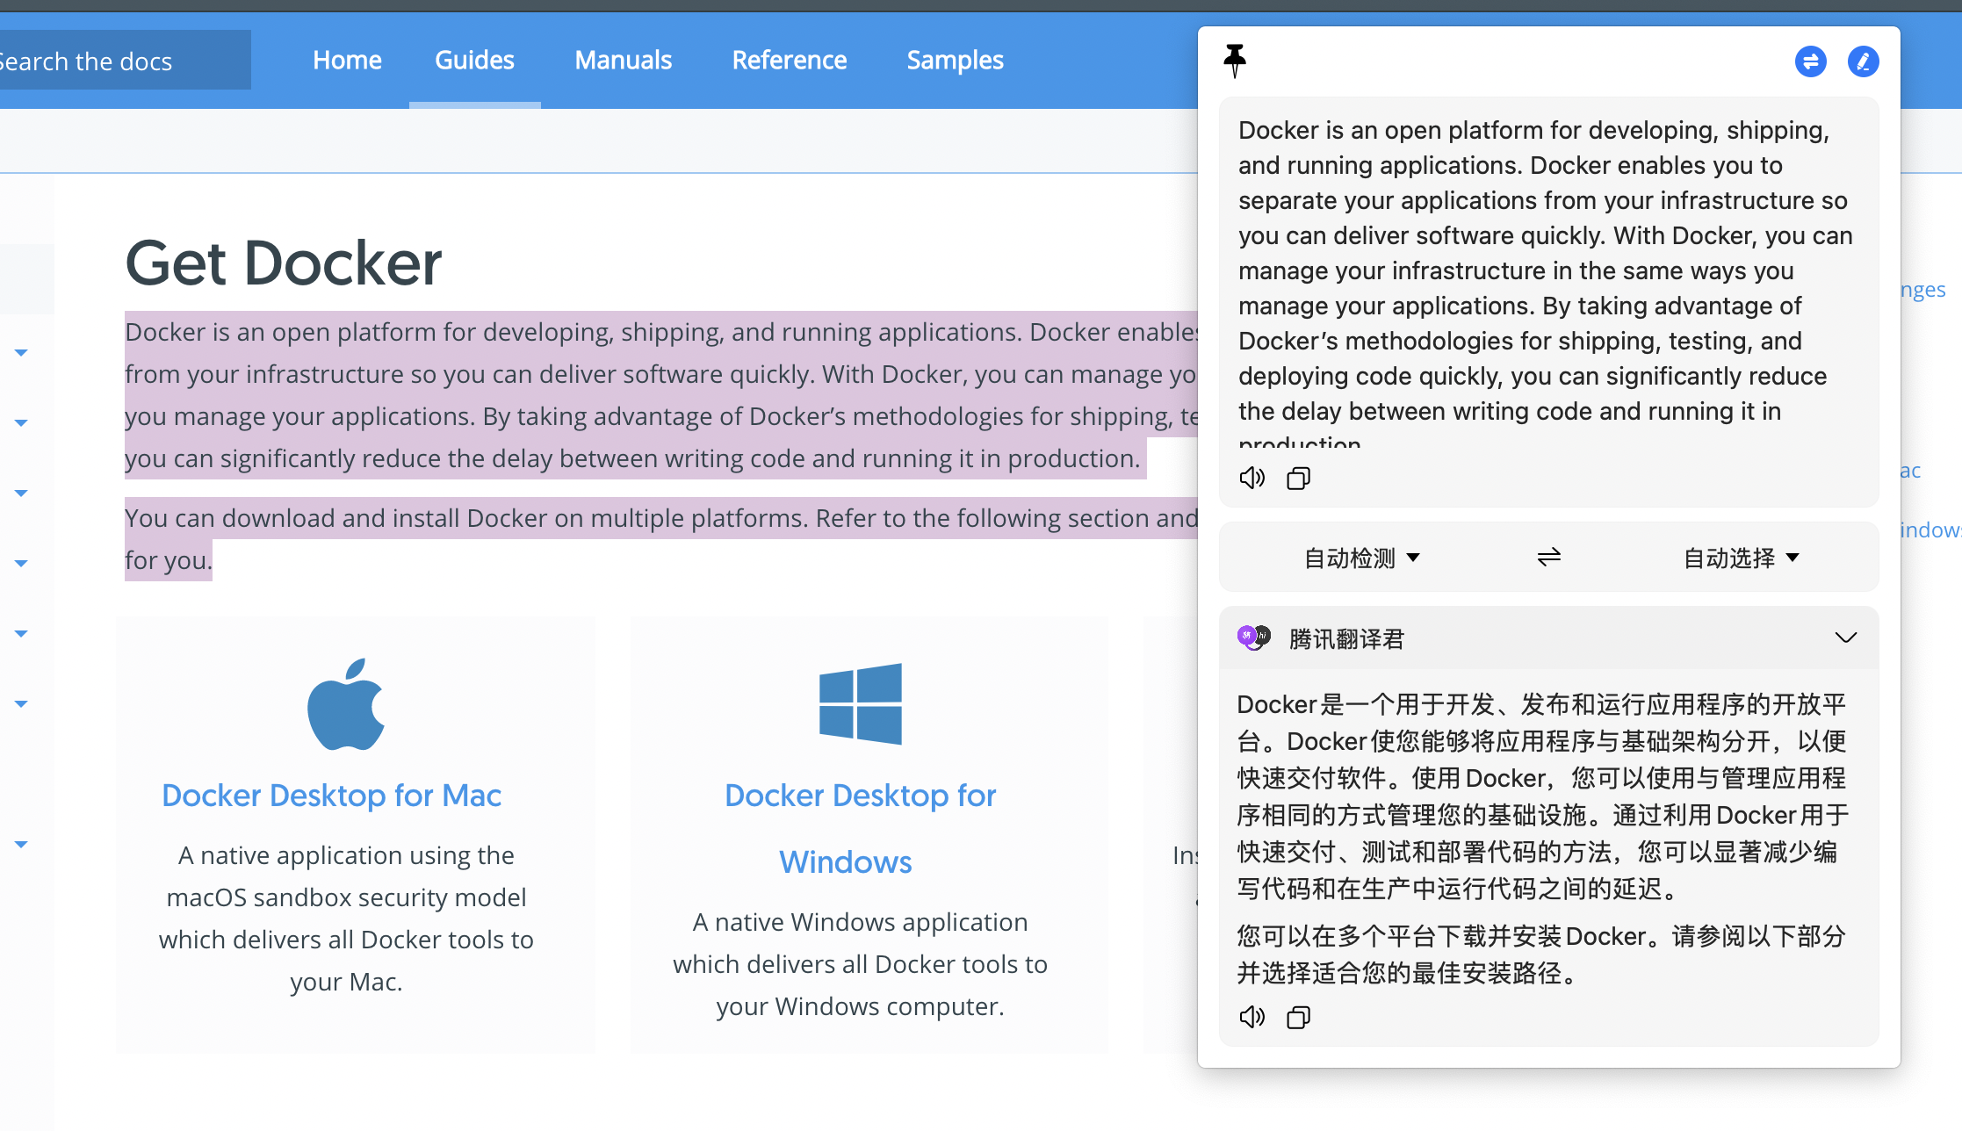This screenshot has width=1962, height=1131.
Task: Open the 自动选择 target language dropdown
Action: pos(1742,558)
